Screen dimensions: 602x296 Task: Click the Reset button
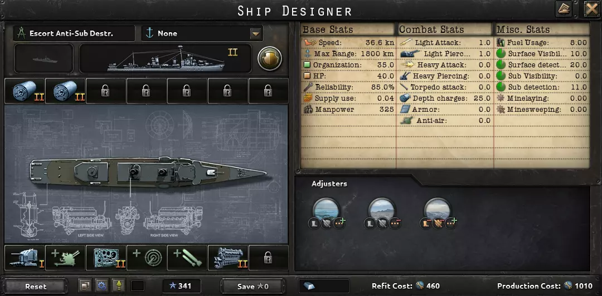coord(36,287)
